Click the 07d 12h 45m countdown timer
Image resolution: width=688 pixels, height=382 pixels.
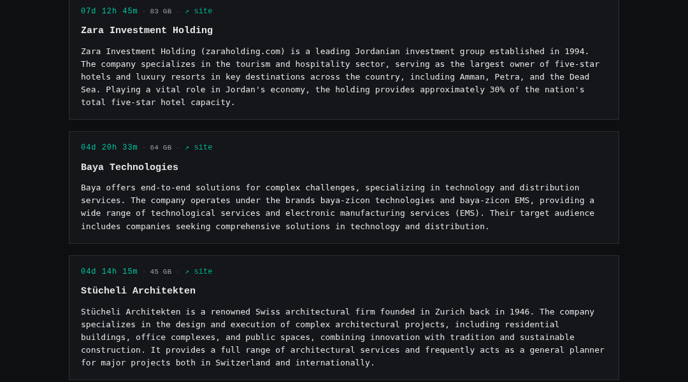click(109, 11)
